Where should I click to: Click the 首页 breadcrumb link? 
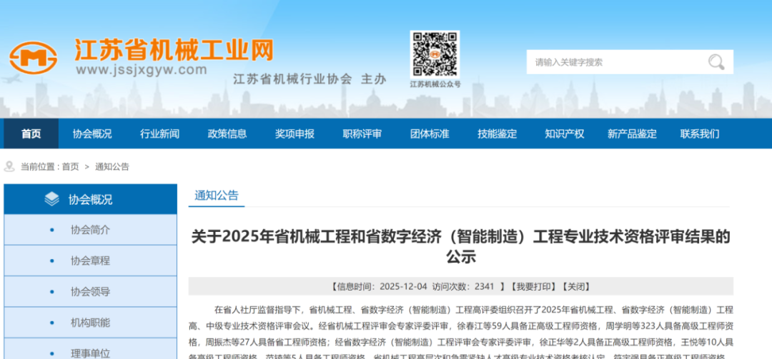(70, 167)
